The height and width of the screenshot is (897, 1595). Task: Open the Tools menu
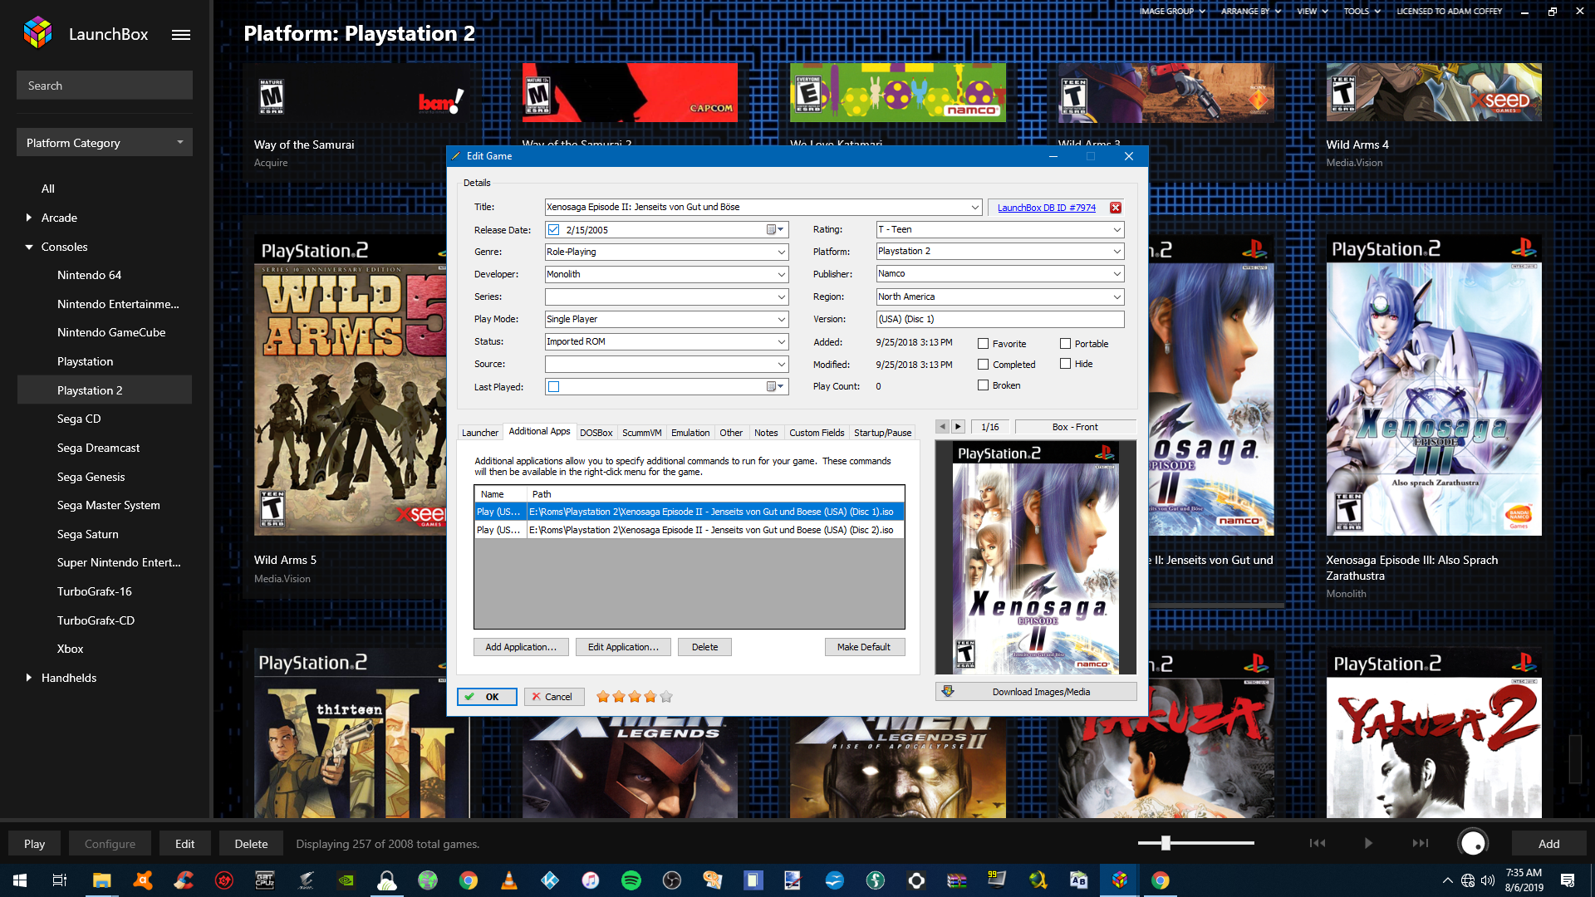click(1362, 12)
